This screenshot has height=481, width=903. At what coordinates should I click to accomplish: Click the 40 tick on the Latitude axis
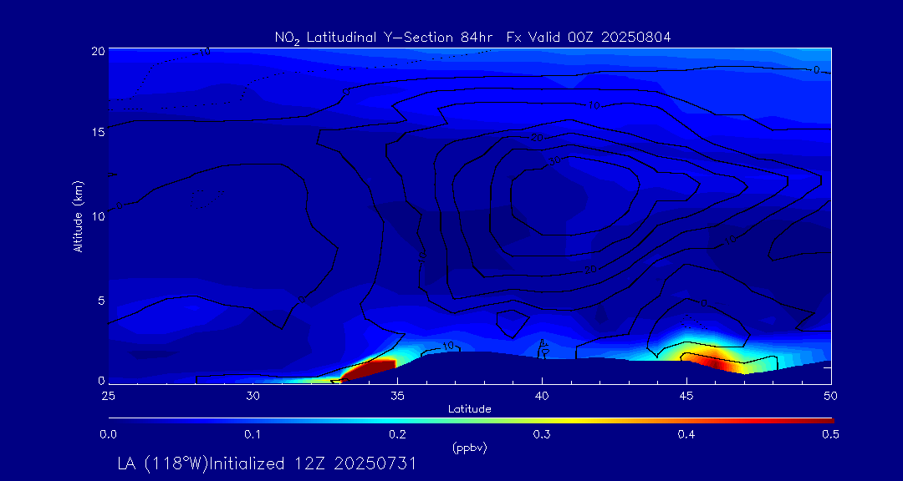[x=542, y=396]
